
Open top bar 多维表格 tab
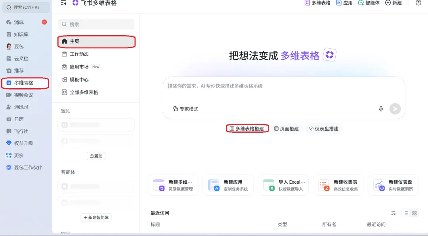point(317,3)
